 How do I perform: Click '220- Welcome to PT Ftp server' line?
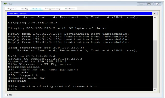(41, 64)
